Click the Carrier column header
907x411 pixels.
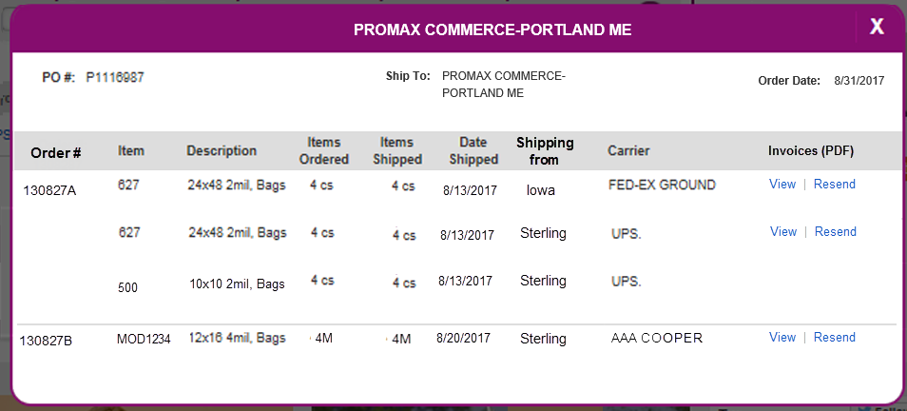628,150
